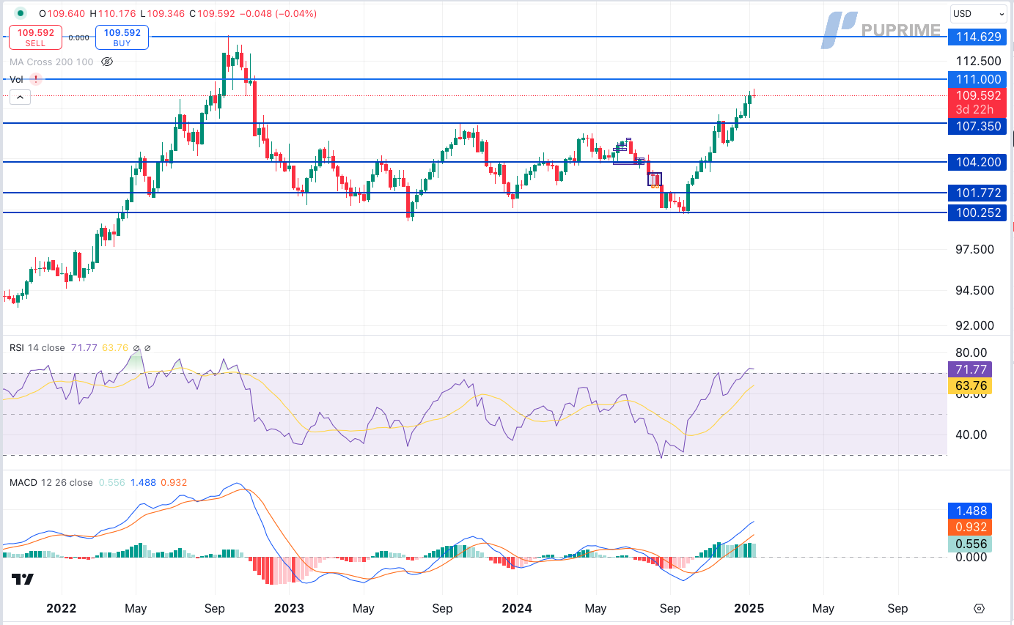Click the first null symbol in RSI legend
The height and width of the screenshot is (625, 1014).
136,348
